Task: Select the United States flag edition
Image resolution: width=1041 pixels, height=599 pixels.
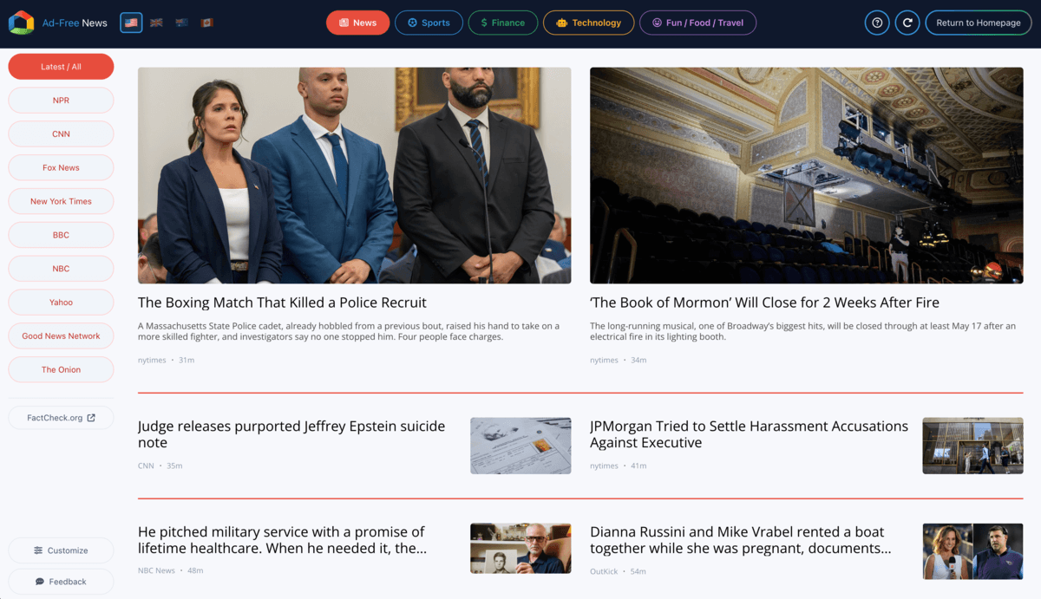Action: tap(131, 23)
